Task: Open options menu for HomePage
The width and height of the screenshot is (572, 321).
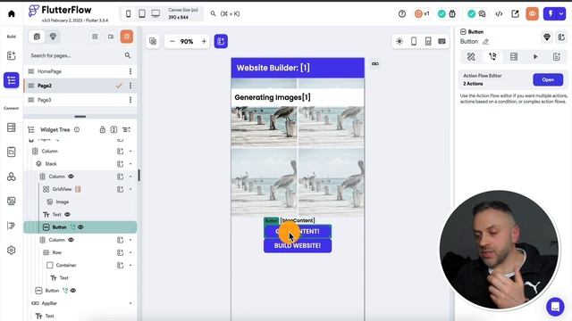Action: (x=130, y=71)
